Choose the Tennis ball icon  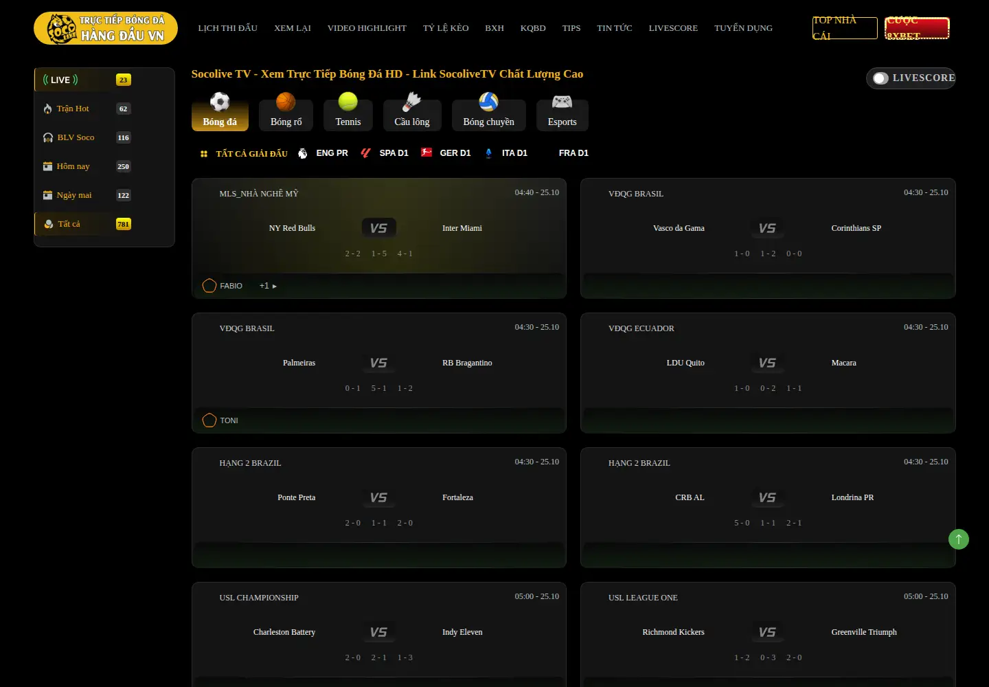[348, 102]
